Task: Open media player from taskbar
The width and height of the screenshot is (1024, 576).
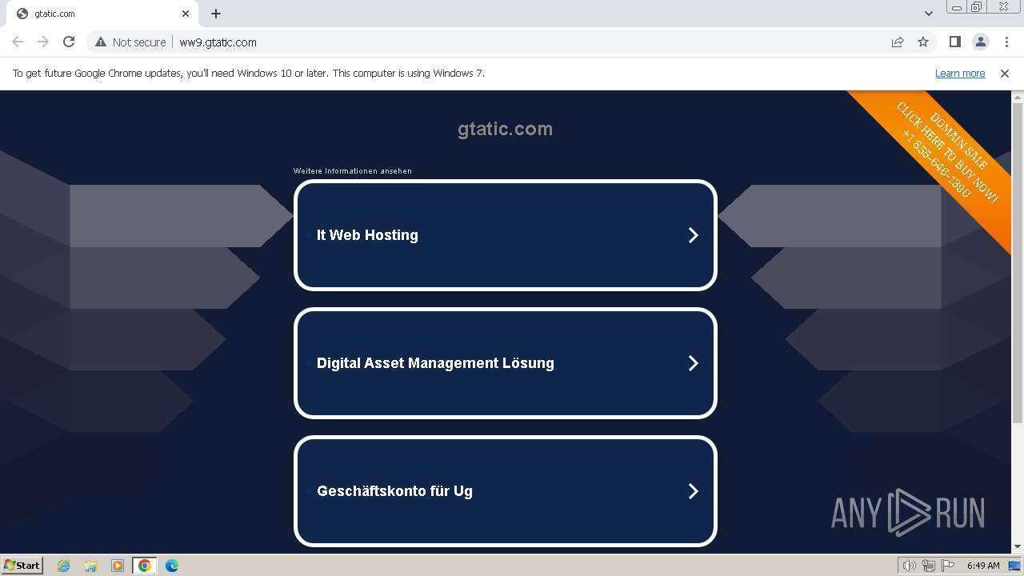Action: click(x=118, y=566)
